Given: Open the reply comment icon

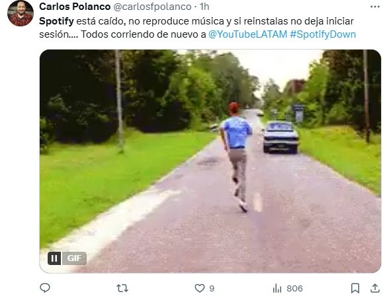Looking at the screenshot, I should pyautogui.click(x=45, y=288).
